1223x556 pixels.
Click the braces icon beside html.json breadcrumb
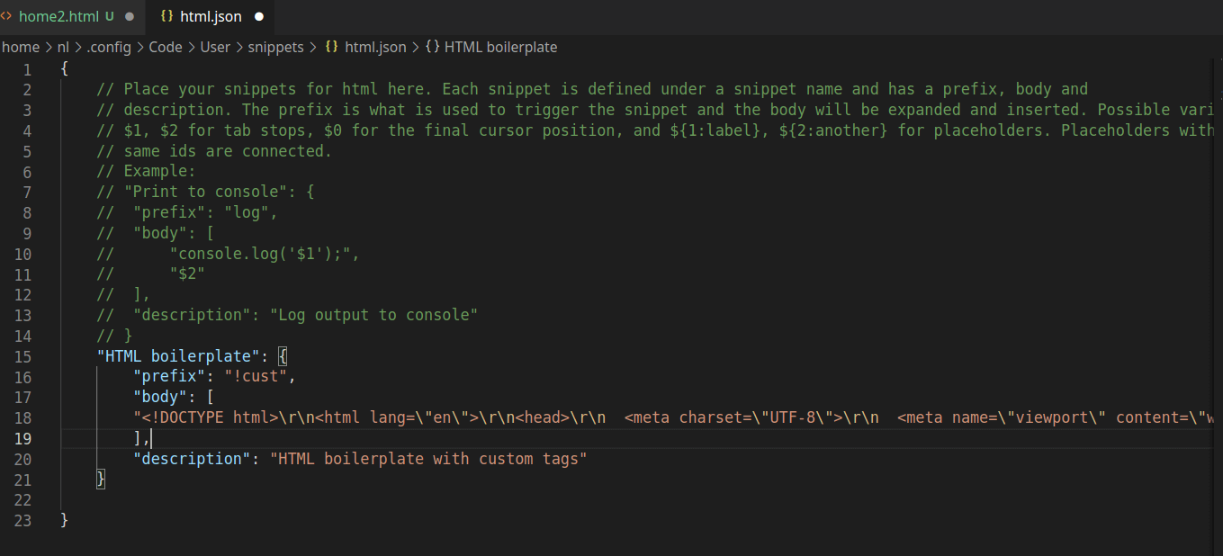(331, 47)
